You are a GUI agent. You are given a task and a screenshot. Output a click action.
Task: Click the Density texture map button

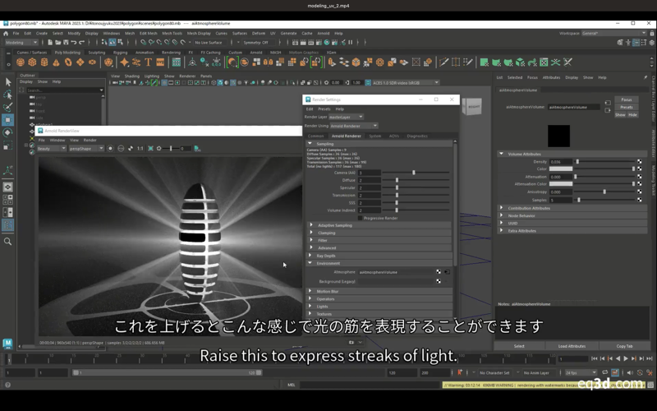(639, 162)
